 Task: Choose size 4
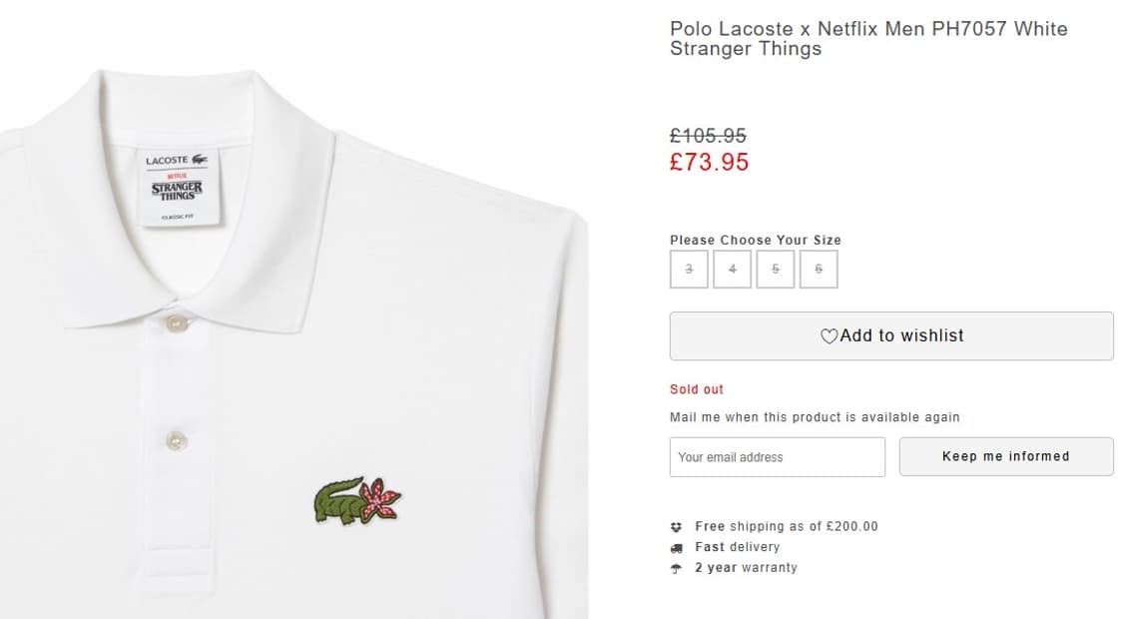coord(732,270)
